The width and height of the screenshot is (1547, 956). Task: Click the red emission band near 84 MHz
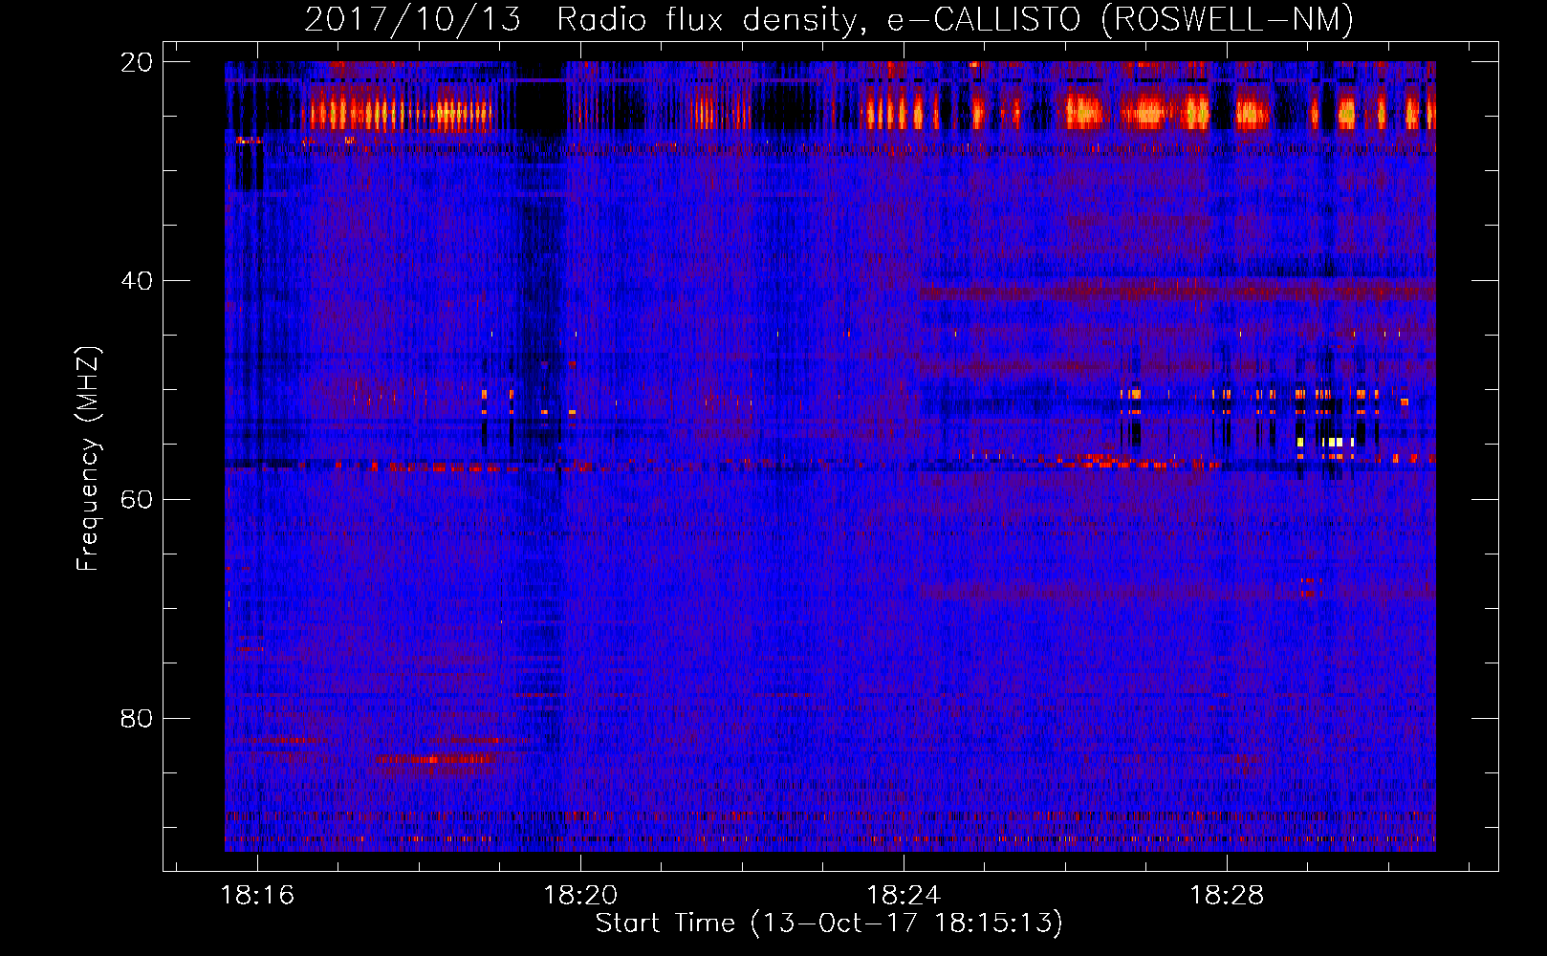pos(435,759)
